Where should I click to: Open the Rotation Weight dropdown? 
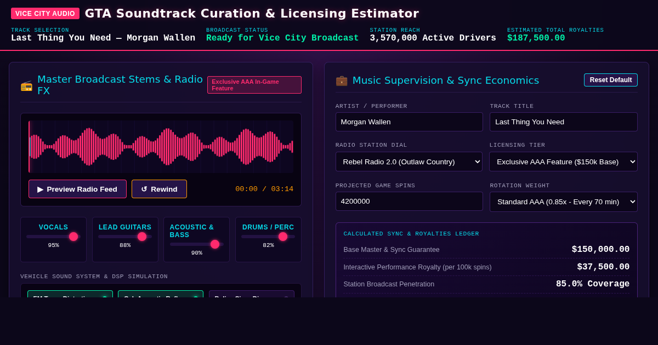tap(564, 202)
